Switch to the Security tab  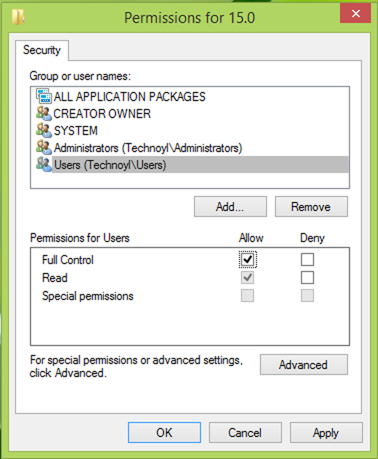click(42, 50)
